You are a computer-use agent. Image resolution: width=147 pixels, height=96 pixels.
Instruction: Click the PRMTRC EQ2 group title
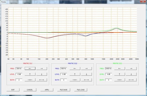click(x=72, y=63)
